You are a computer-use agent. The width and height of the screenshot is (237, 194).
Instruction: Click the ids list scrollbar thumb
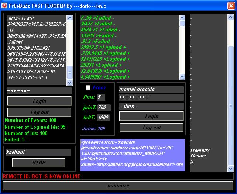click(69, 72)
